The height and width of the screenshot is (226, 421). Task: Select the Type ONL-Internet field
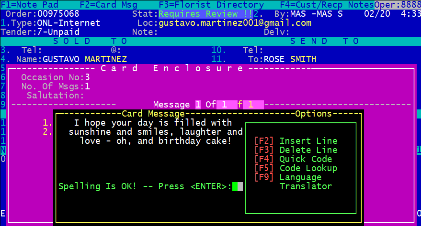point(68,23)
